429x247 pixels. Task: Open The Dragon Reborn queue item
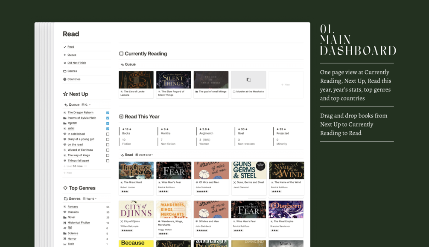tap(80, 112)
